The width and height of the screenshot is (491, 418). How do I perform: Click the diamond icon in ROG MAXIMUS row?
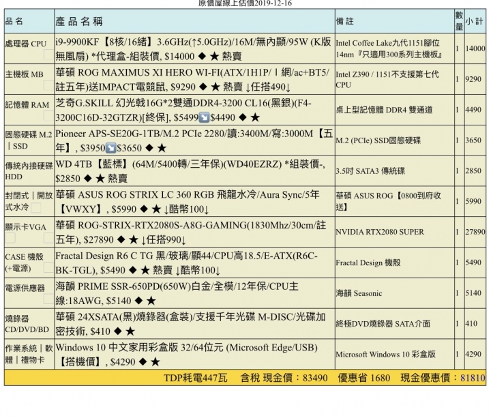(x=203, y=87)
